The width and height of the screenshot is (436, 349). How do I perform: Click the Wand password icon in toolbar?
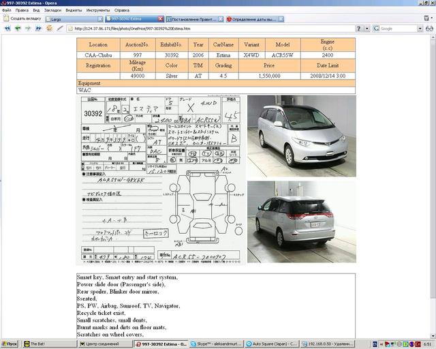click(60, 29)
